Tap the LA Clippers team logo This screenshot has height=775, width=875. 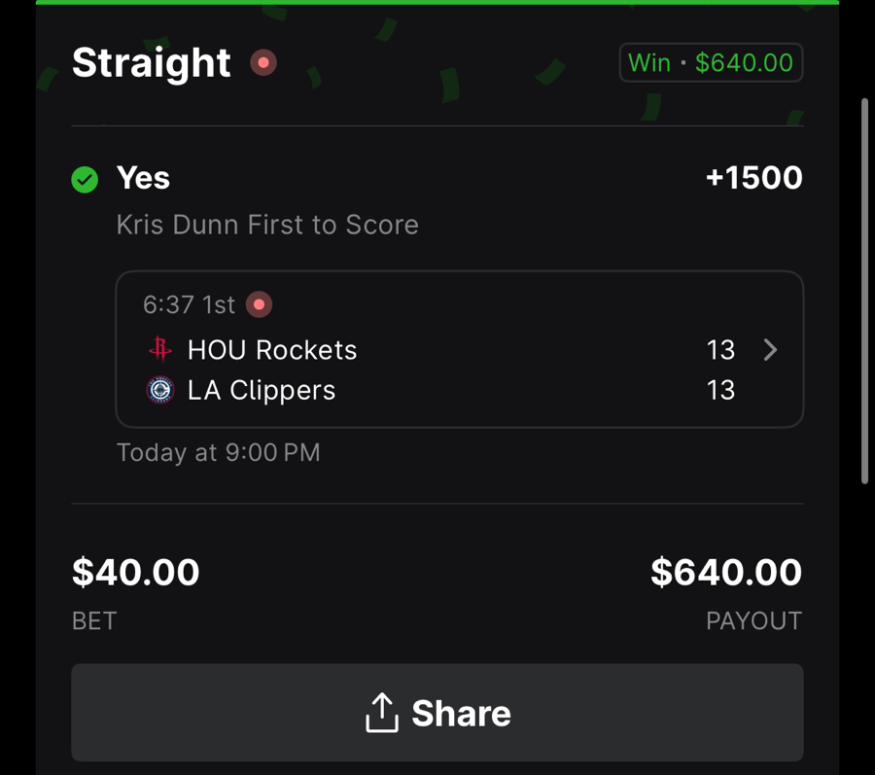click(x=159, y=390)
